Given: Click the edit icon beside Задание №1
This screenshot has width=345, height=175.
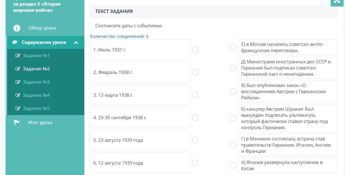Looking at the screenshot, I should (18, 56).
